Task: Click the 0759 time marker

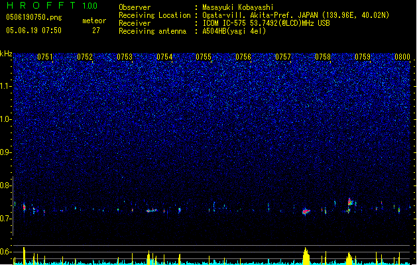Action: pyautogui.click(x=363, y=57)
